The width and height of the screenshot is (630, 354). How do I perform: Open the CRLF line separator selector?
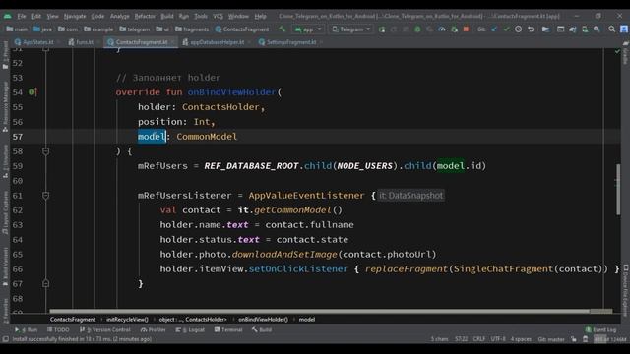[x=479, y=339]
